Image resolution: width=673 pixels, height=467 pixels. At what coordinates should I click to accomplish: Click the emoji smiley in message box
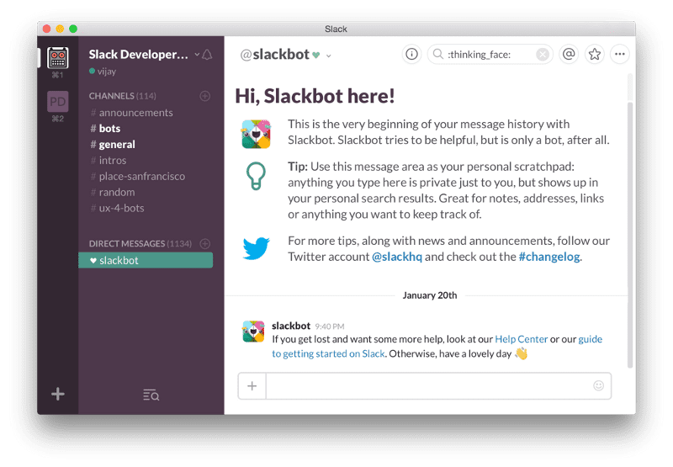pyautogui.click(x=598, y=386)
